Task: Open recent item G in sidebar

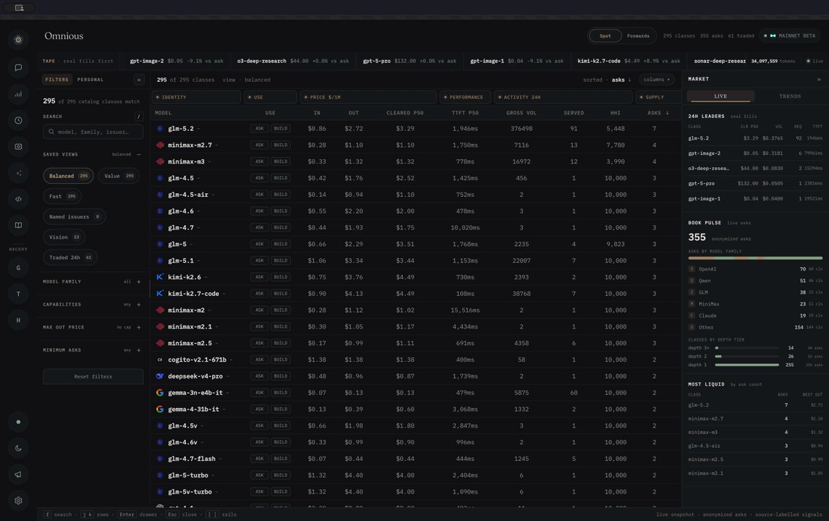Action: tap(18, 268)
